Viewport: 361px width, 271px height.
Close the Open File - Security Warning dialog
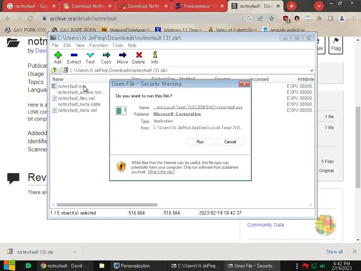tap(245, 84)
